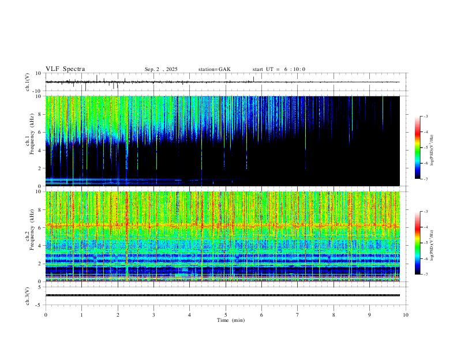The height and width of the screenshot is (353, 457).
Task: Click the 'start UT = 6 :10: 0' text
Action: pos(279,69)
